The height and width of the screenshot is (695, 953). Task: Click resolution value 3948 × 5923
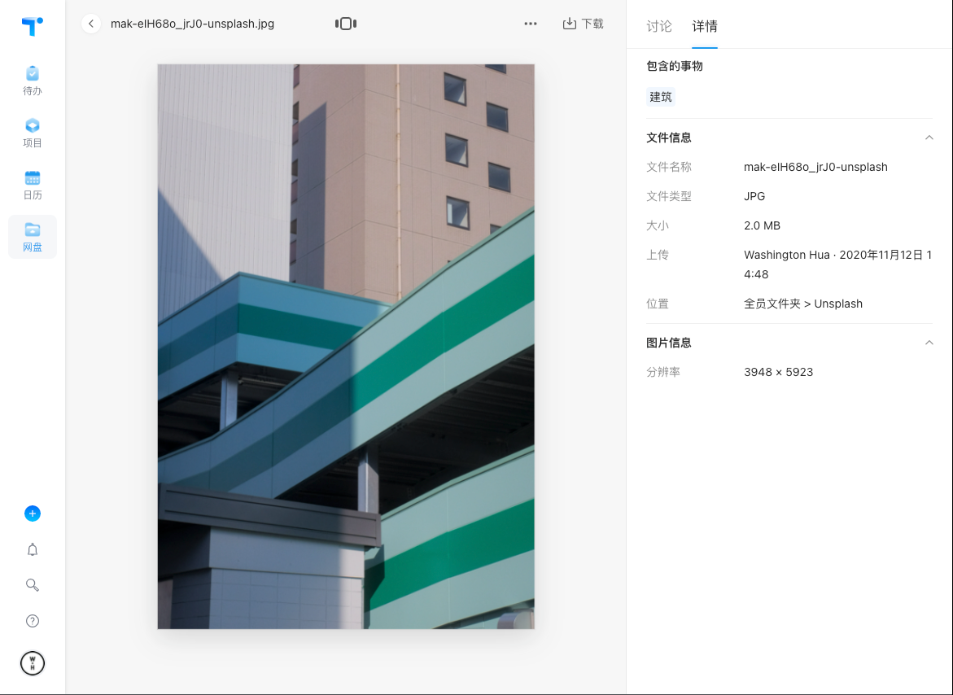click(x=778, y=372)
